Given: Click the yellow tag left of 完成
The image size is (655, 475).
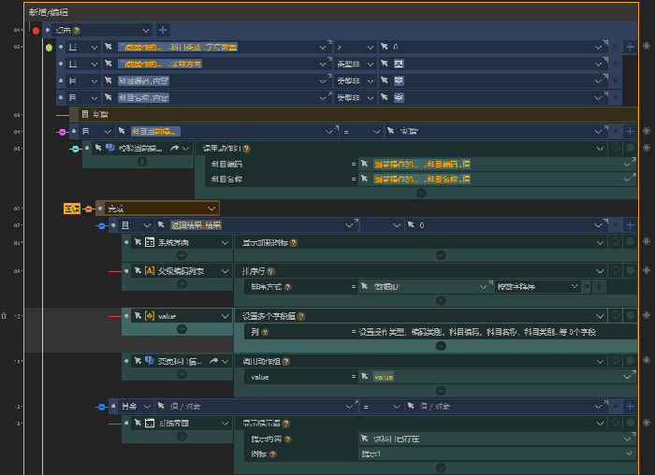Looking at the screenshot, I should [x=71, y=209].
